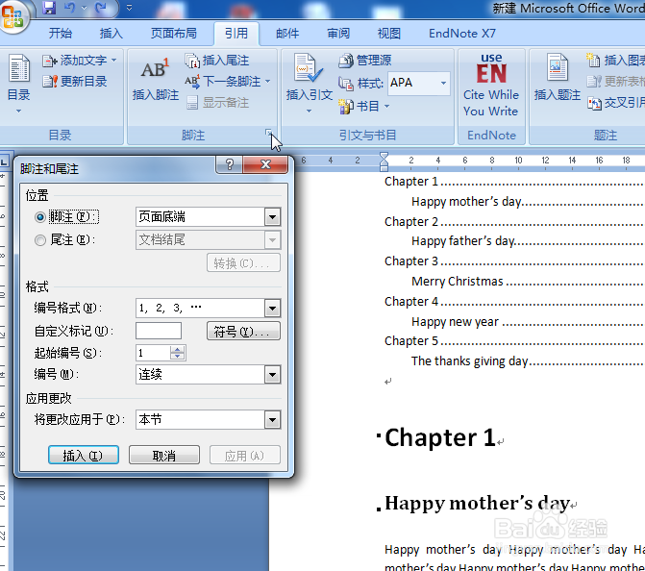Screen dimensions: 645x571
Task: Increase 起始编号 start number spinner
Action: pos(177,349)
